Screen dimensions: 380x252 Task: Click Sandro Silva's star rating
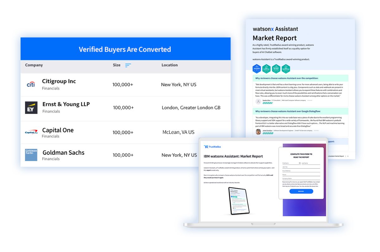coord(268,103)
